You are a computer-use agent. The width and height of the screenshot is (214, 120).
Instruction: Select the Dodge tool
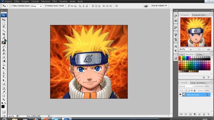pos(4,68)
